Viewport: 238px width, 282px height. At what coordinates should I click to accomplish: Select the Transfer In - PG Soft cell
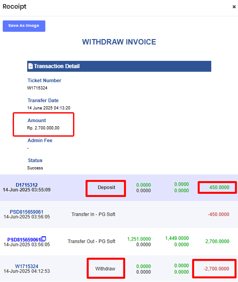(93, 214)
